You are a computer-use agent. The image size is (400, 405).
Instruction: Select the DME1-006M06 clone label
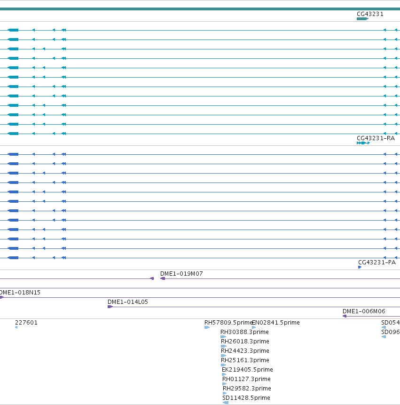364,311
